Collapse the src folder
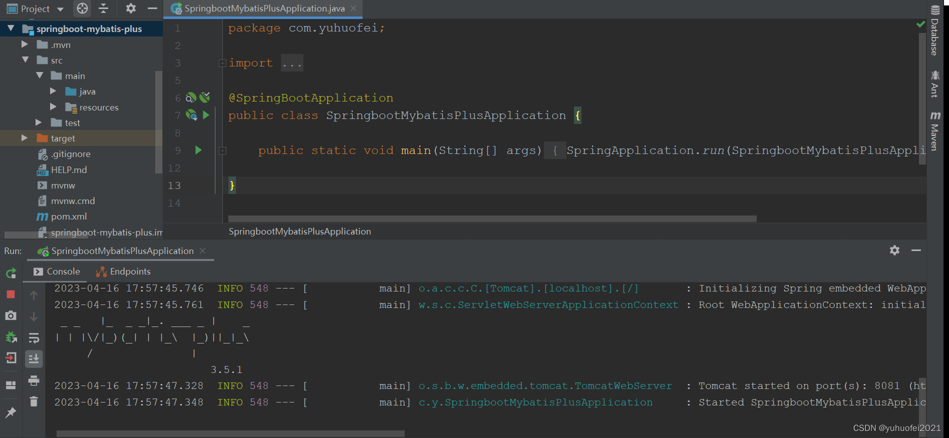Image resolution: width=949 pixels, height=438 pixels. [25, 60]
